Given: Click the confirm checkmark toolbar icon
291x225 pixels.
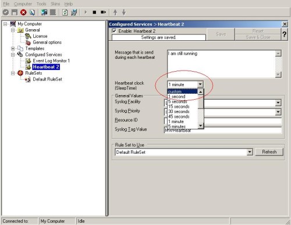Looking at the screenshot, I should click(x=6, y=12).
